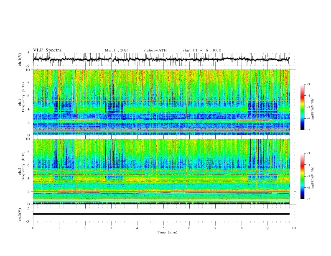Click the ch.1 color bar "log(PSD)(V²/Hz)" label
This screenshot has height=256, width=331.
click(x=313, y=109)
